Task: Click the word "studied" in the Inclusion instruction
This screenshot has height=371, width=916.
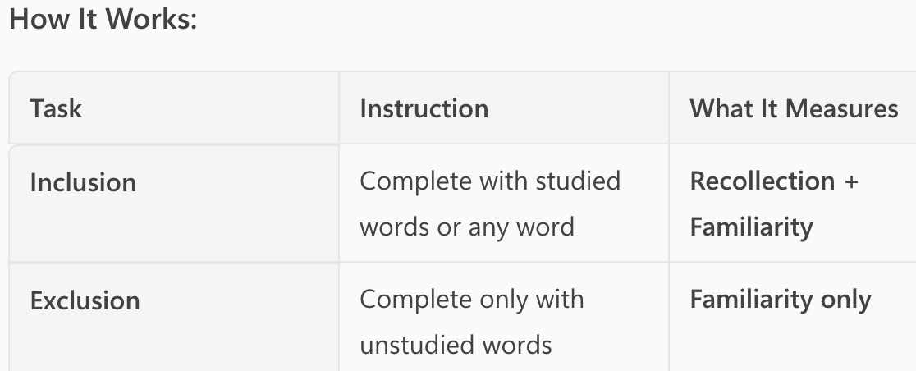Action: (x=579, y=181)
